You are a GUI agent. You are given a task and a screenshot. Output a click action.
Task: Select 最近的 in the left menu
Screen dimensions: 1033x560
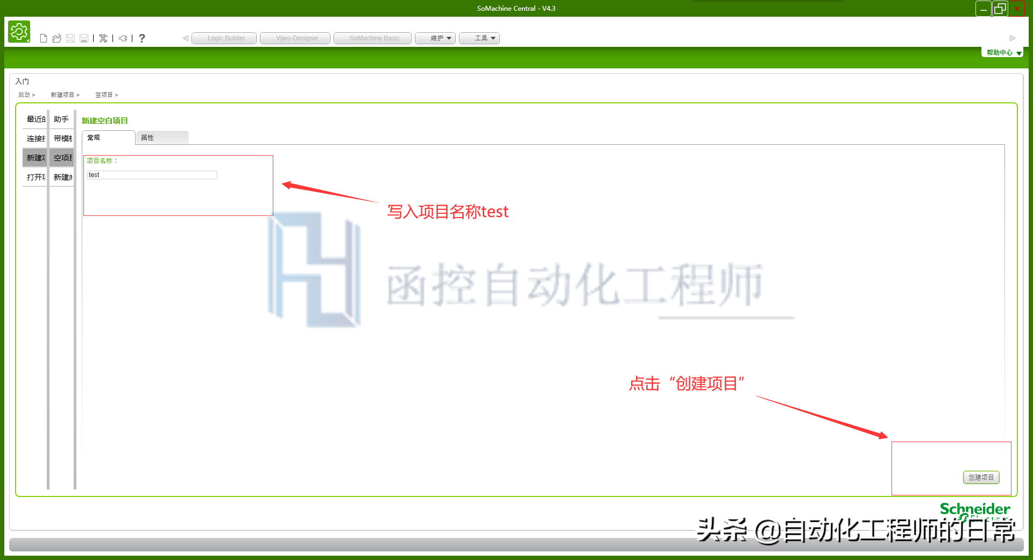36,119
